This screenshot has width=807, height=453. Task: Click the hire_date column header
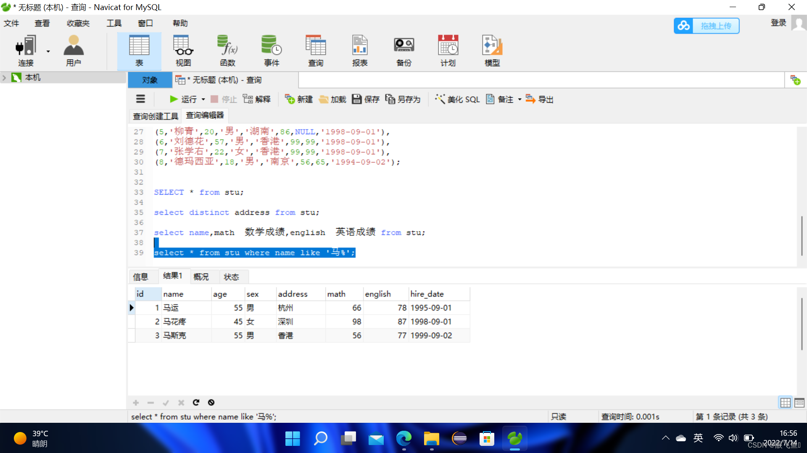pyautogui.click(x=439, y=294)
